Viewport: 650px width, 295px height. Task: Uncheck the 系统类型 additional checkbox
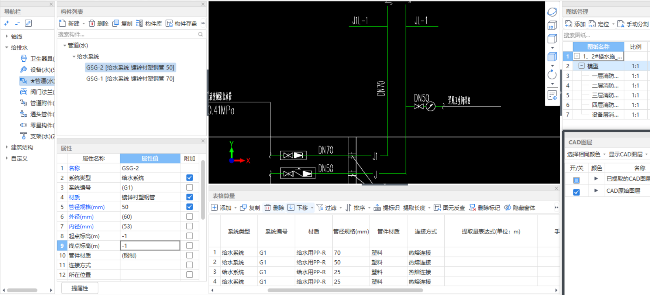click(190, 178)
